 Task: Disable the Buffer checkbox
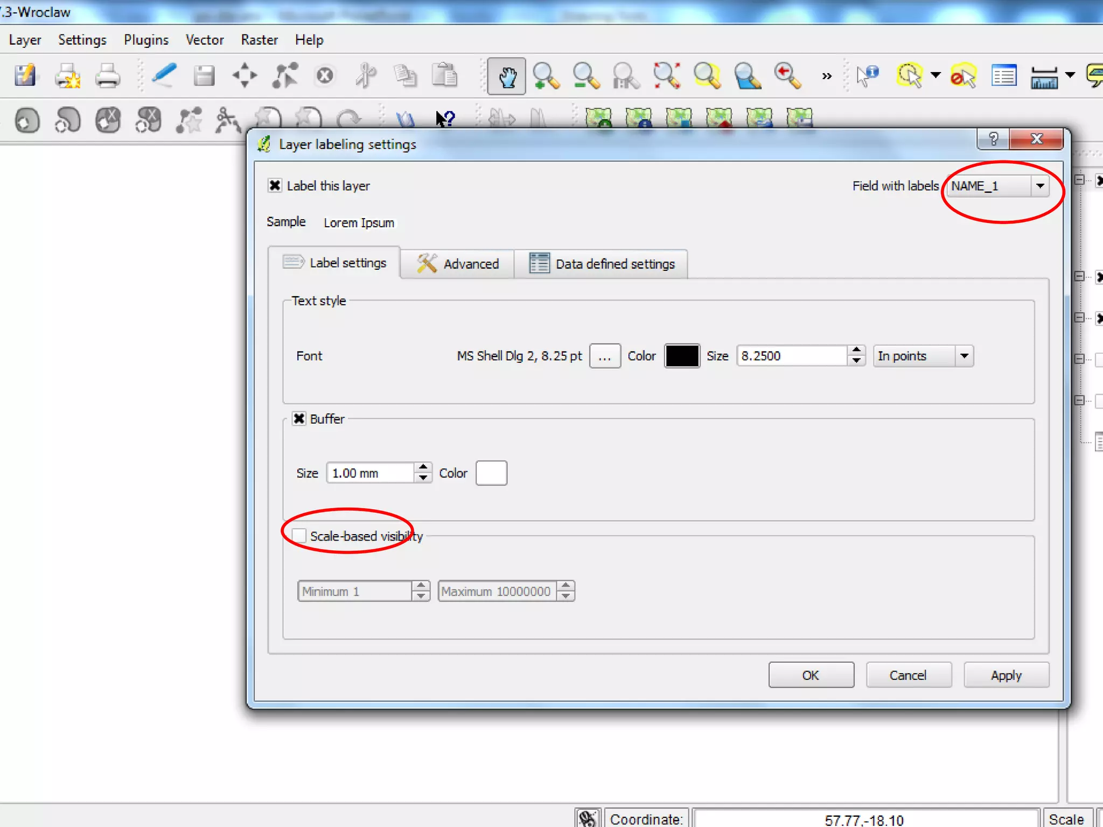point(299,419)
